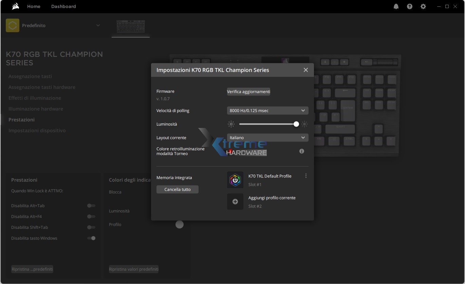Click the Predefinito profile icon
The width and height of the screenshot is (465, 284).
[x=13, y=25]
